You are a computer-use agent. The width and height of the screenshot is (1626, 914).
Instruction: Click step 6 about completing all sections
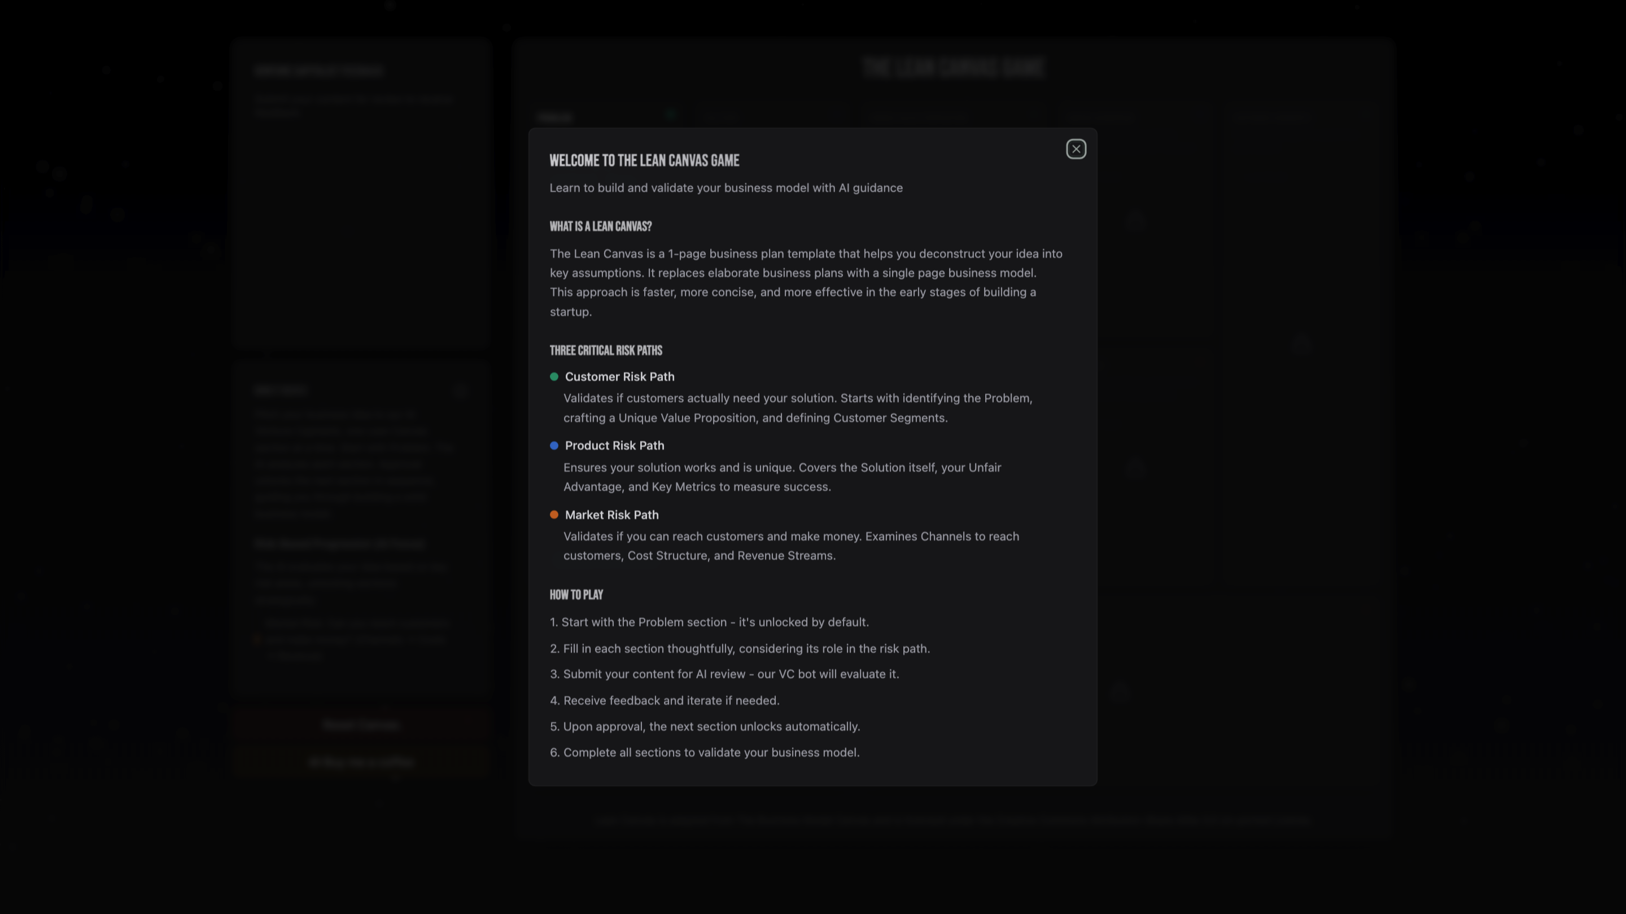pyautogui.click(x=705, y=752)
